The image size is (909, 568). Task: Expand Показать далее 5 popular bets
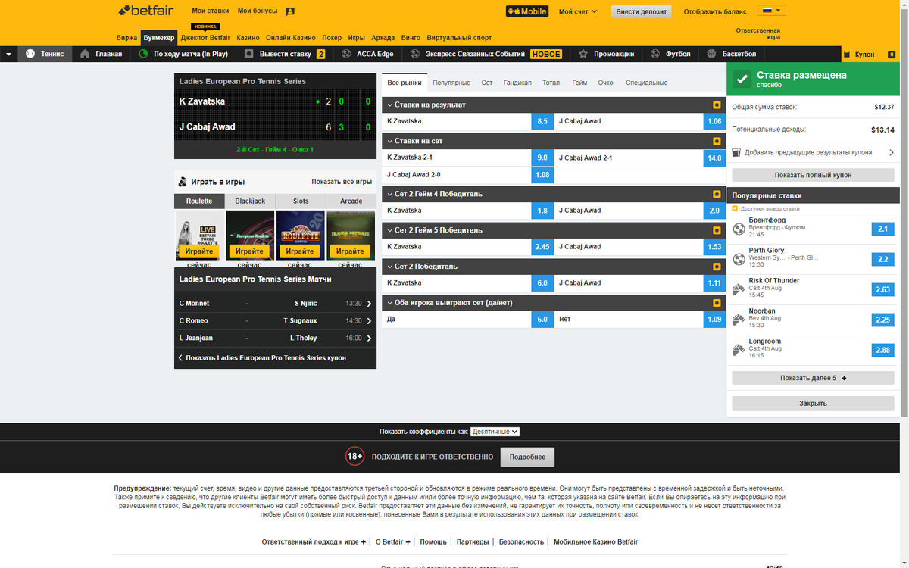tap(813, 378)
